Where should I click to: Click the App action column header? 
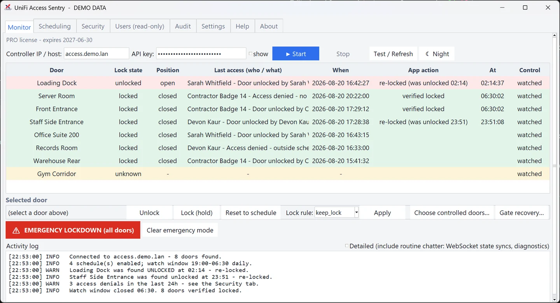[x=423, y=70]
